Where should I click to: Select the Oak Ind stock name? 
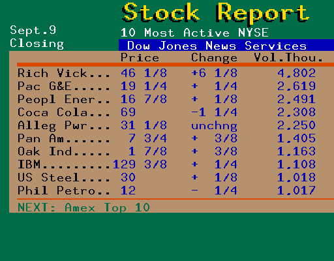tap(44, 151)
